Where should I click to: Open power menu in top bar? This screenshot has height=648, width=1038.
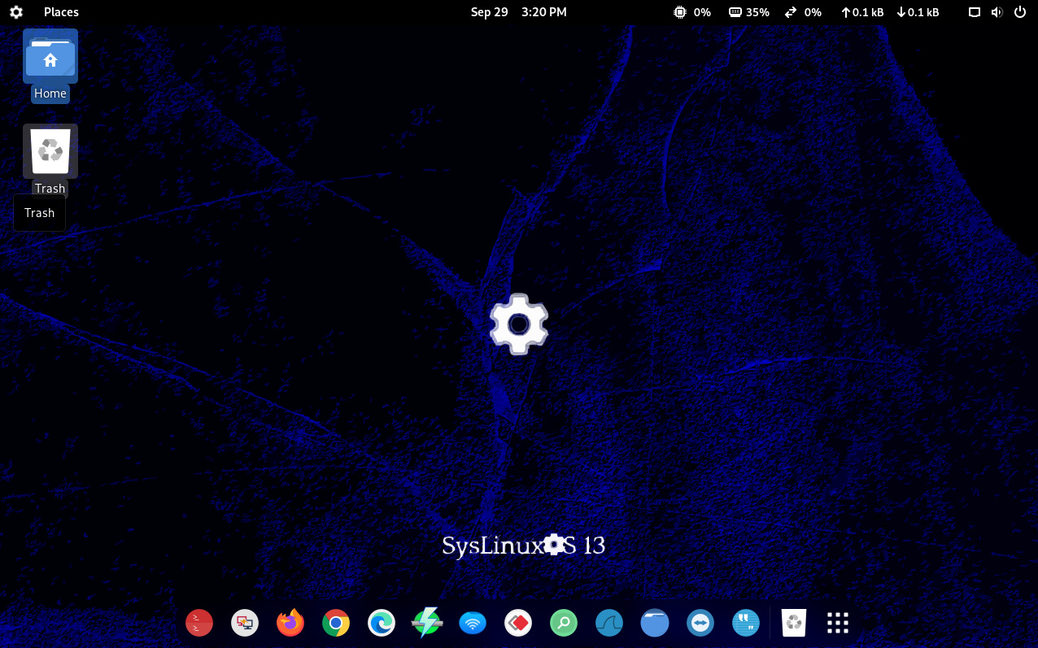point(1020,12)
